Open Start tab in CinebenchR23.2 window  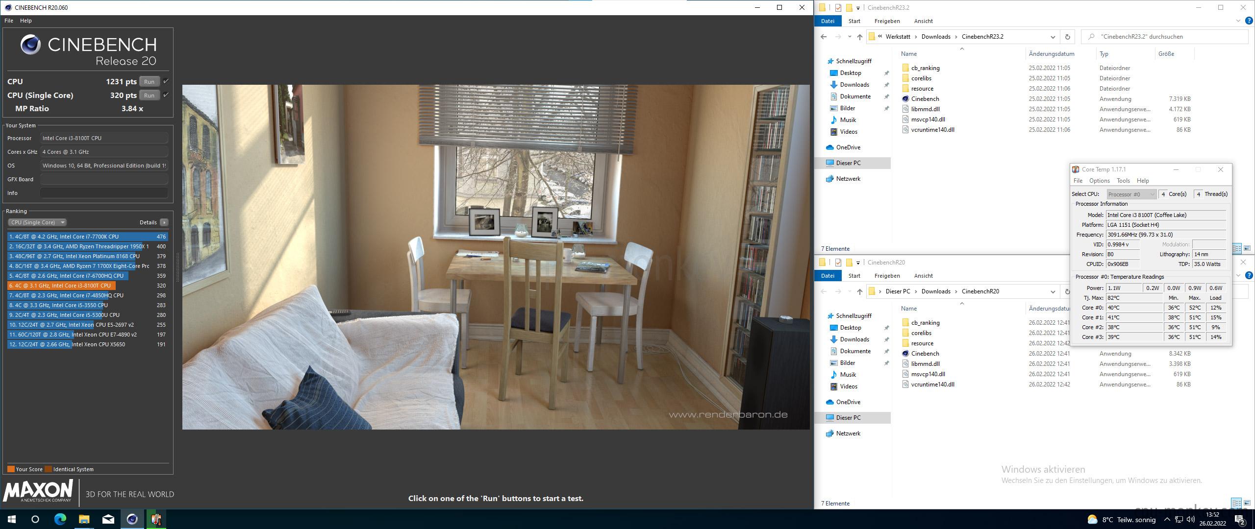point(854,21)
